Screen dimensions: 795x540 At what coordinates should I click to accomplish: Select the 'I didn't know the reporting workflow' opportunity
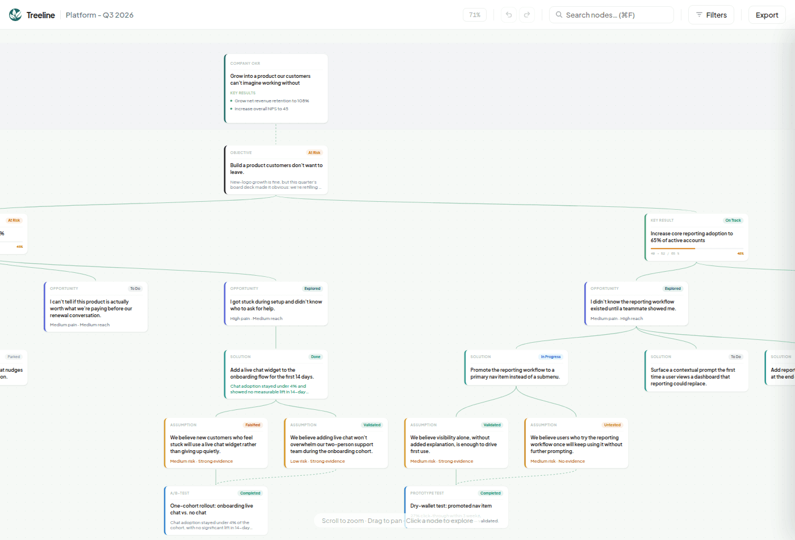(637, 304)
